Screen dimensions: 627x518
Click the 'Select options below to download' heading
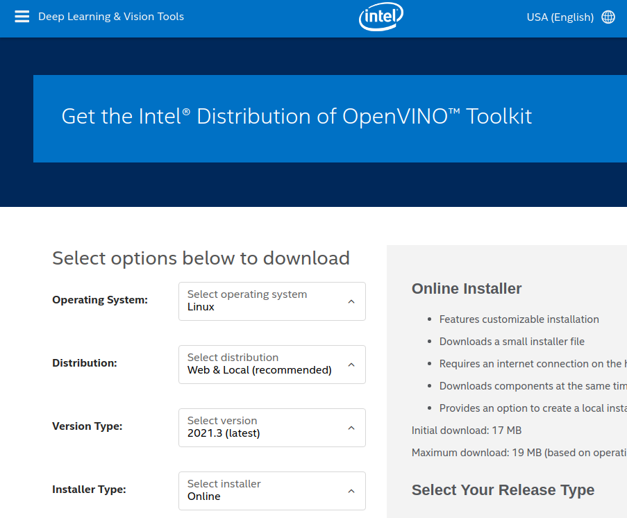point(201,258)
